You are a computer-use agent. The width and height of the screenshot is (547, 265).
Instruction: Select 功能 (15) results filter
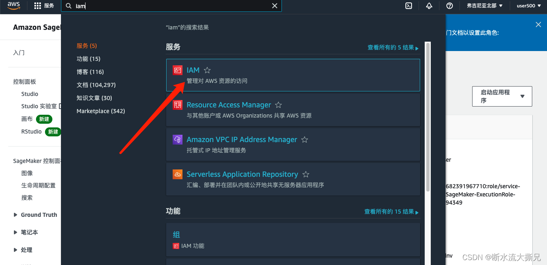click(88, 59)
